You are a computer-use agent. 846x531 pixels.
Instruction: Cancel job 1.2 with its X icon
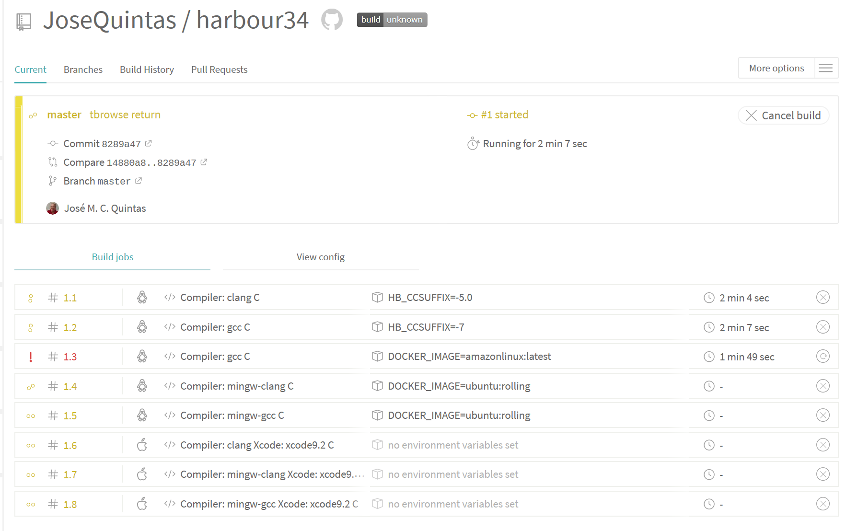pyautogui.click(x=823, y=327)
